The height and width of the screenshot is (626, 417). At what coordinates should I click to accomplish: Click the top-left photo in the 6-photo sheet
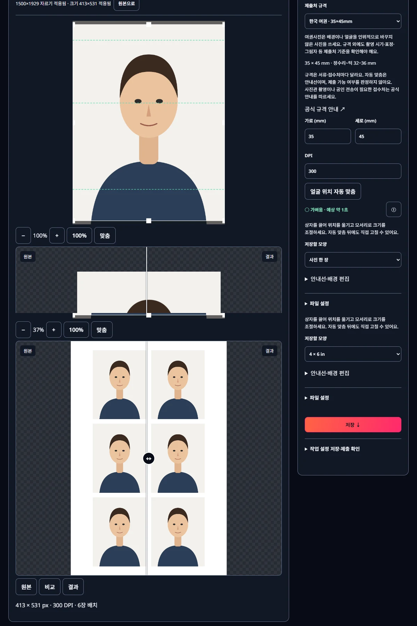click(x=120, y=385)
